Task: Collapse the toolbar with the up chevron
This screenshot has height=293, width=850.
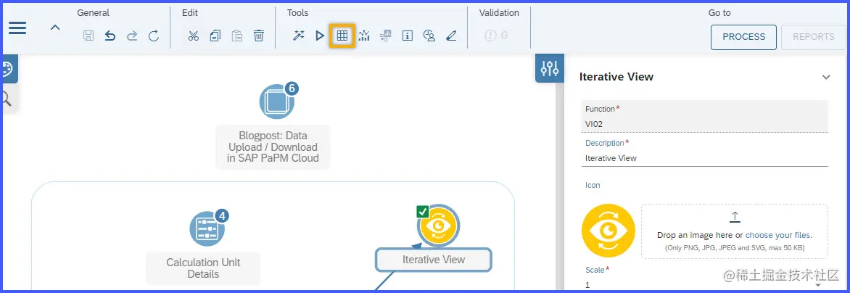Action: tap(55, 27)
